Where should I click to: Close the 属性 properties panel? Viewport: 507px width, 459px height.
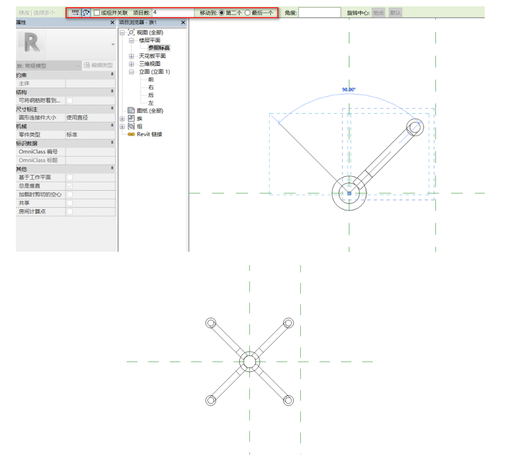pyautogui.click(x=112, y=23)
